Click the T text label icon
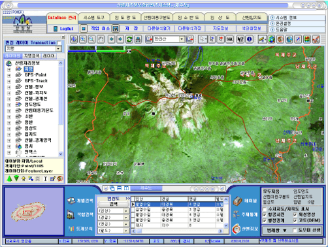 point(45,179)
